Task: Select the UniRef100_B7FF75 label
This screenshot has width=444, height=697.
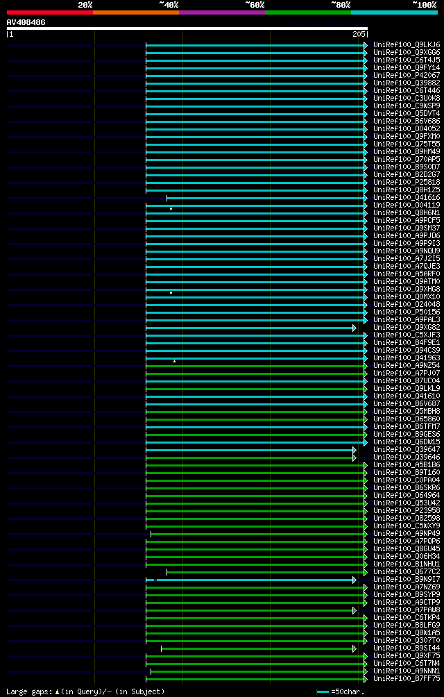Action: tap(407, 678)
